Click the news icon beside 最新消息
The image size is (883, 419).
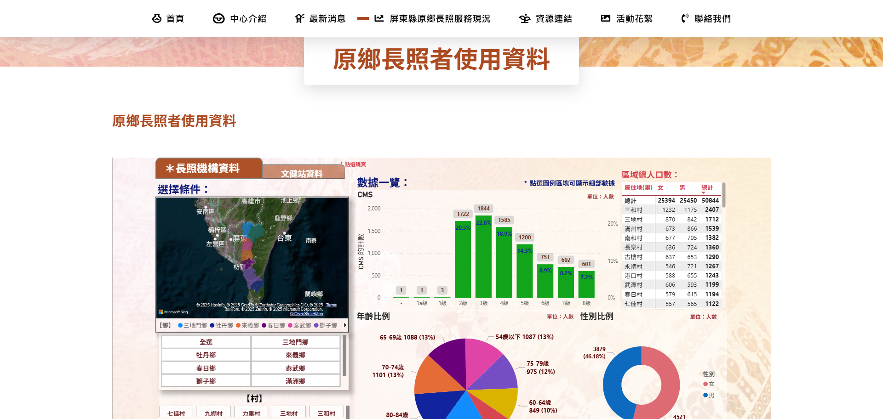[x=299, y=18]
